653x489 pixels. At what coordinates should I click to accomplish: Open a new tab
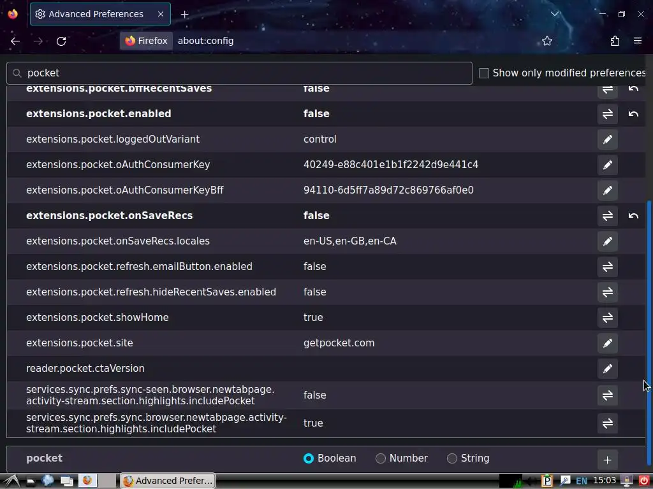coord(184,15)
